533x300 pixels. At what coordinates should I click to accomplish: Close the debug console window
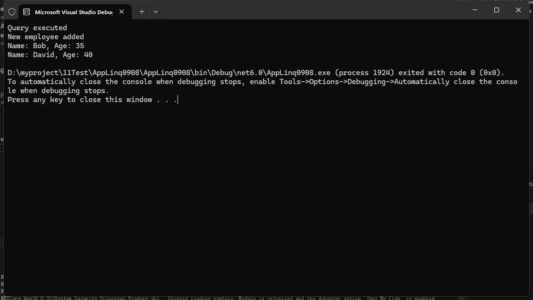point(518,10)
